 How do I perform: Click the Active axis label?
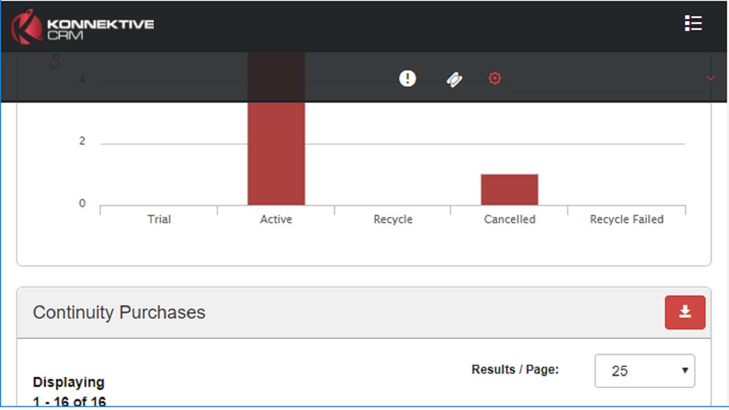[276, 219]
